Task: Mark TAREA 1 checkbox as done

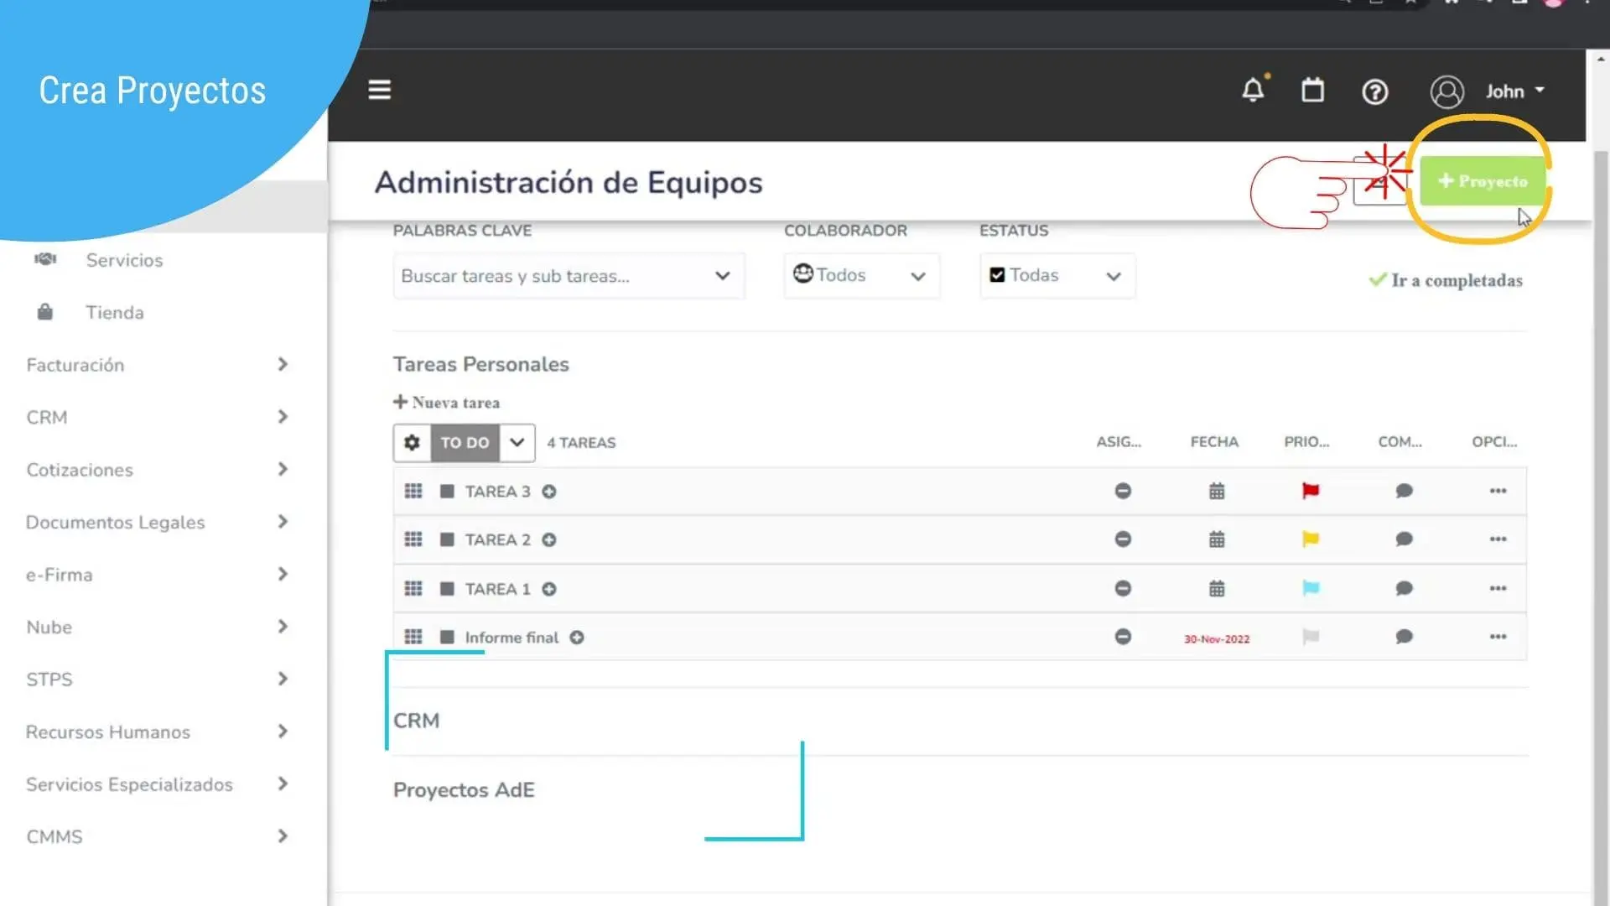Action: (x=447, y=589)
